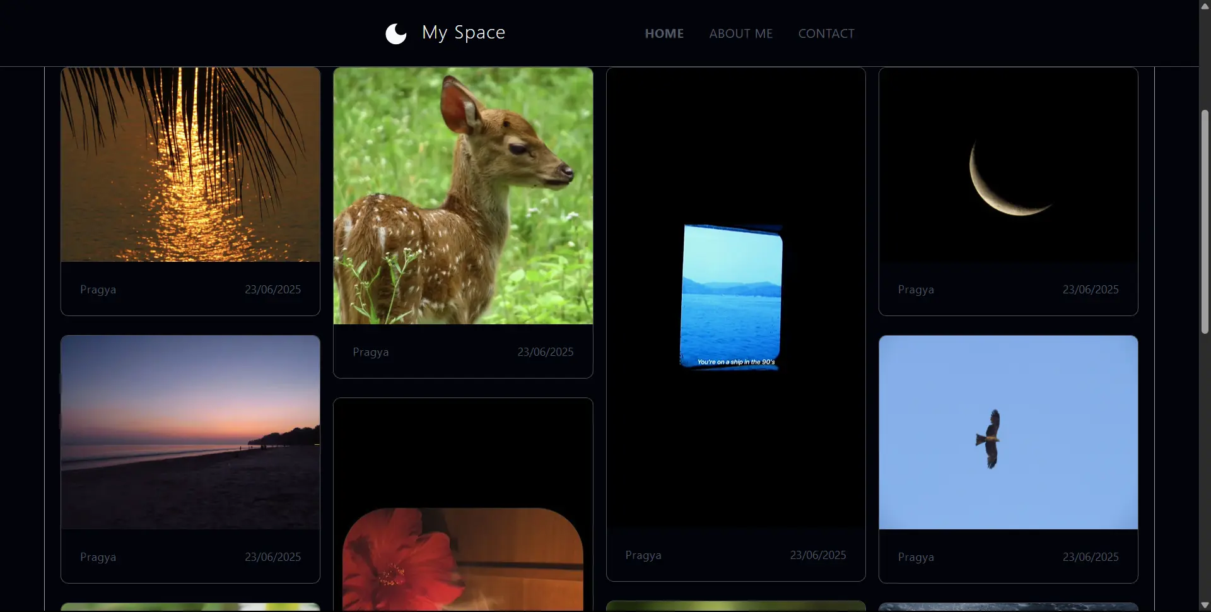Open the ABOUT ME page
This screenshot has height=612, width=1211.
(740, 33)
